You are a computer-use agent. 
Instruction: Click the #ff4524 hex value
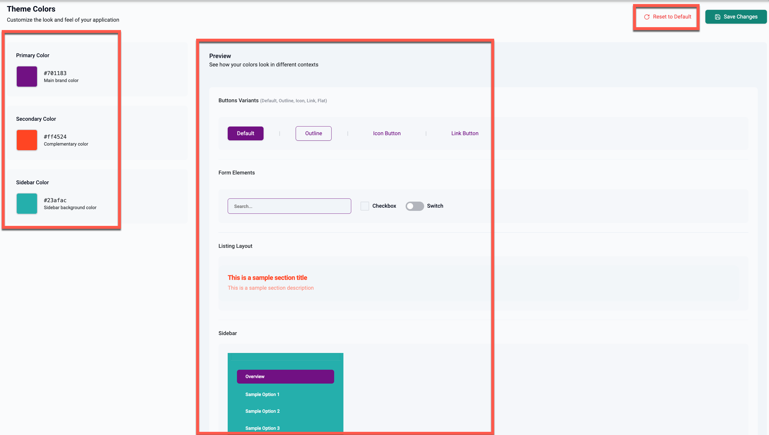click(x=55, y=137)
